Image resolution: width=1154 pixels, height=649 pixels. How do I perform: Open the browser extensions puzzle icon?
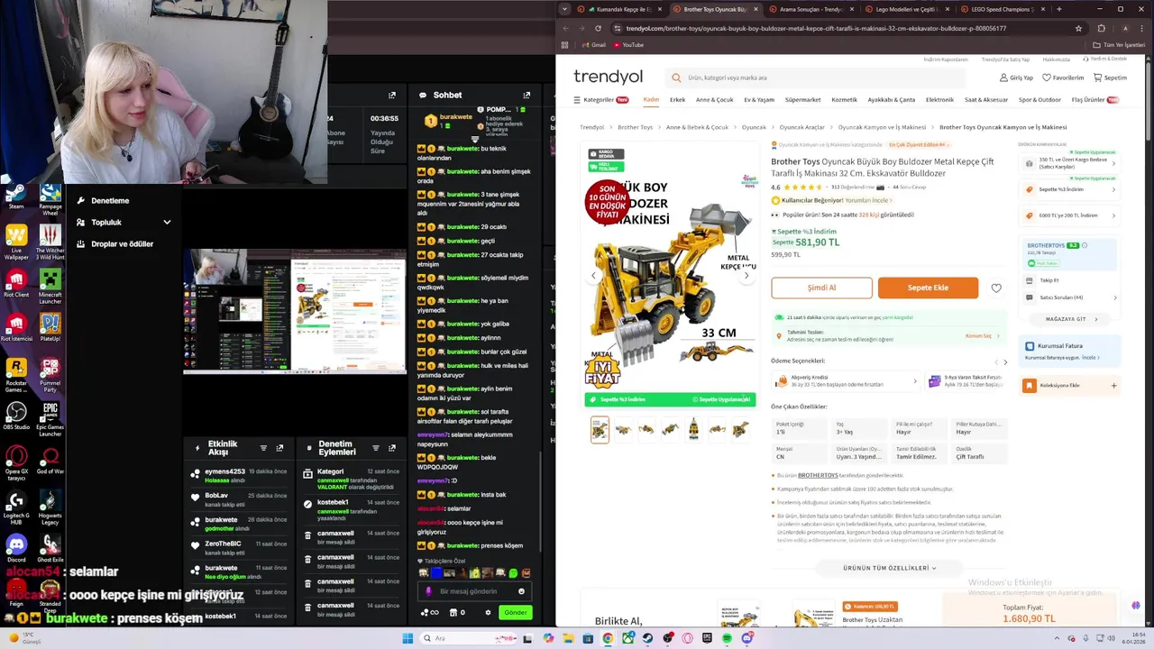point(1101,28)
